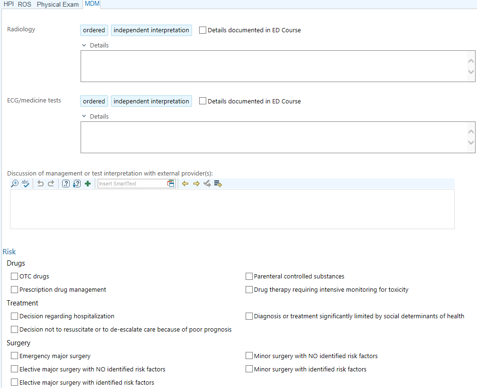Enable Emergency major surgery checkbox
Viewport: 477px width, 388px height.
[14, 356]
